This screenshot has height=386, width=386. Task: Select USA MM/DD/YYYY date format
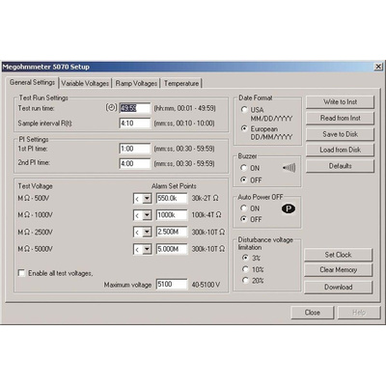click(x=244, y=110)
